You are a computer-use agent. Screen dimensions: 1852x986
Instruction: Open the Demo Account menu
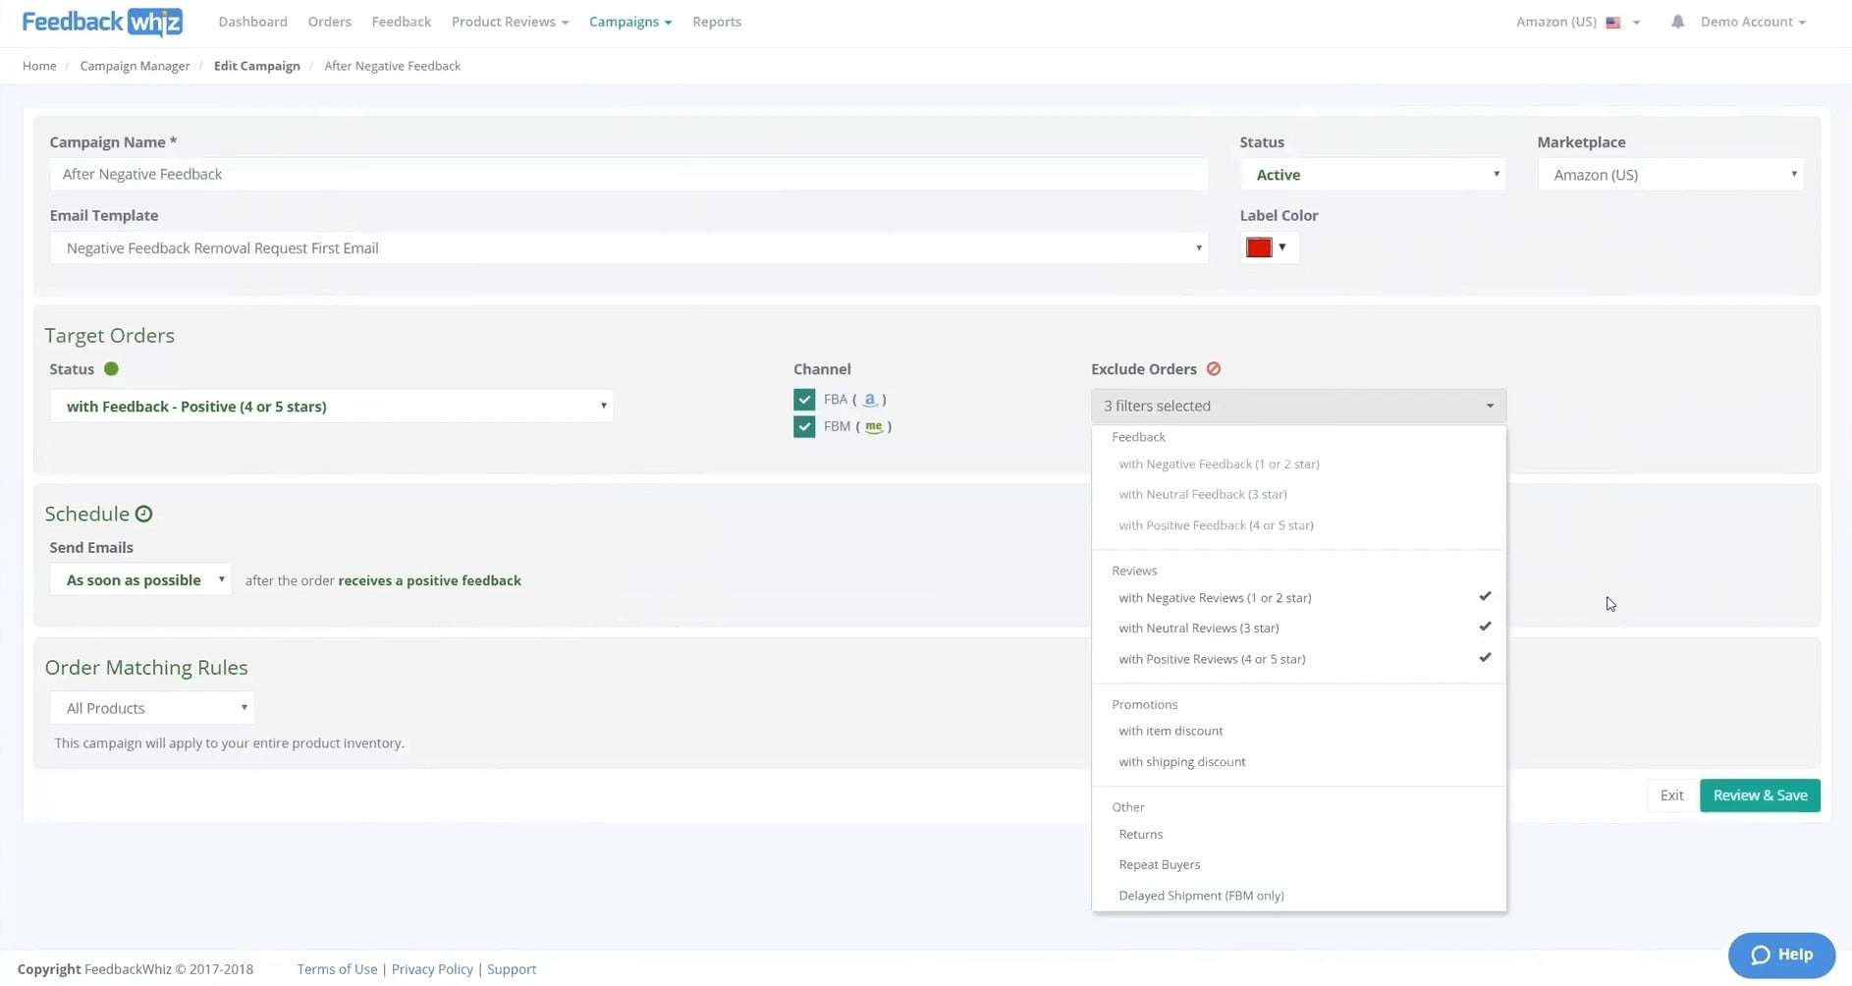tap(1753, 22)
